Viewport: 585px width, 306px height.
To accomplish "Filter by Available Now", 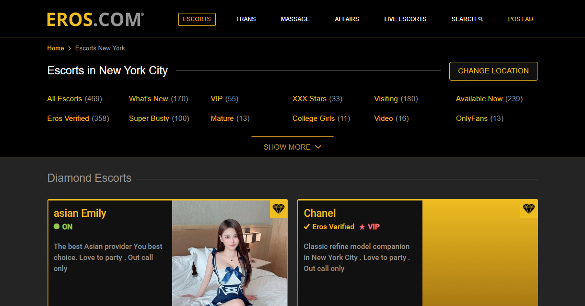I will point(479,99).
